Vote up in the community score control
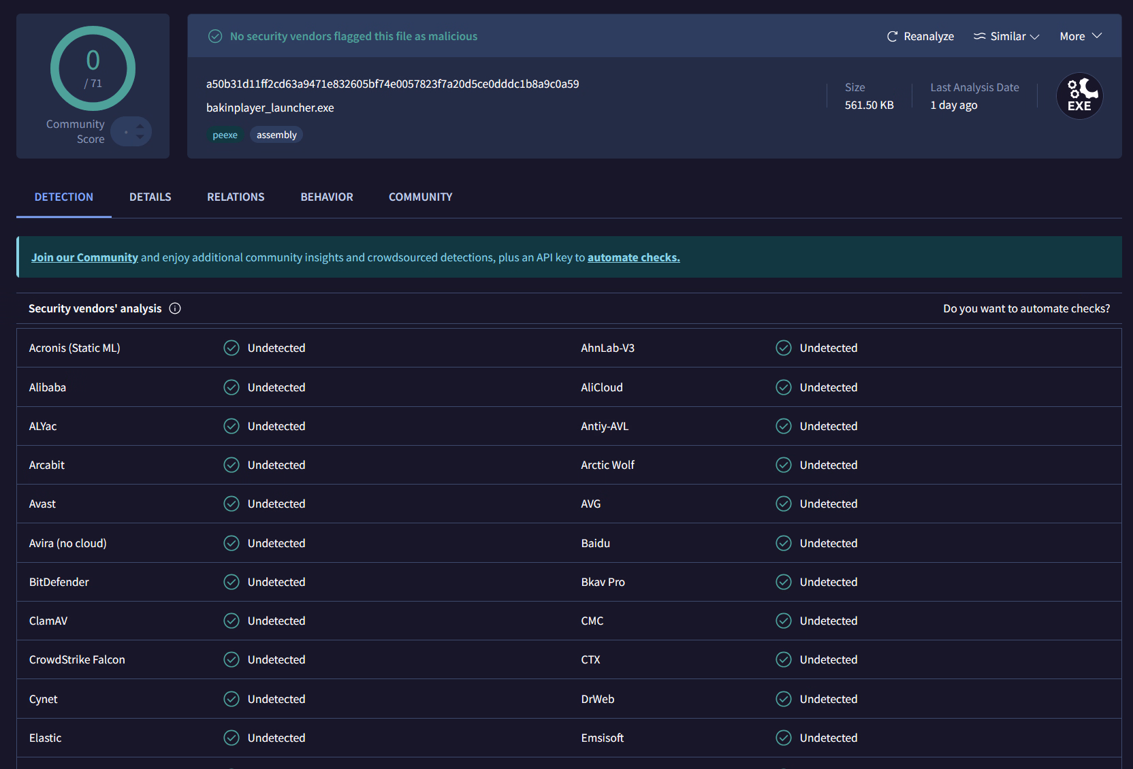The width and height of the screenshot is (1133, 769). [x=140, y=126]
